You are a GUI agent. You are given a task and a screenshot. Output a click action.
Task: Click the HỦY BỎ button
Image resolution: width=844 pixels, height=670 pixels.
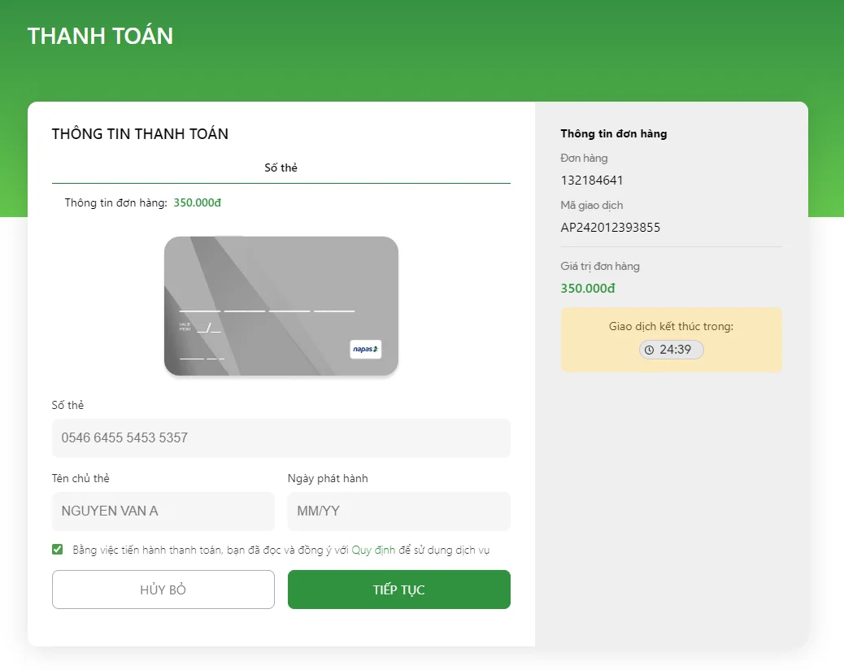coord(163,590)
